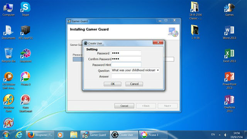Open the Word 2013 desktop shortcut
The width and height of the screenshot is (247, 139).
pos(229,32)
